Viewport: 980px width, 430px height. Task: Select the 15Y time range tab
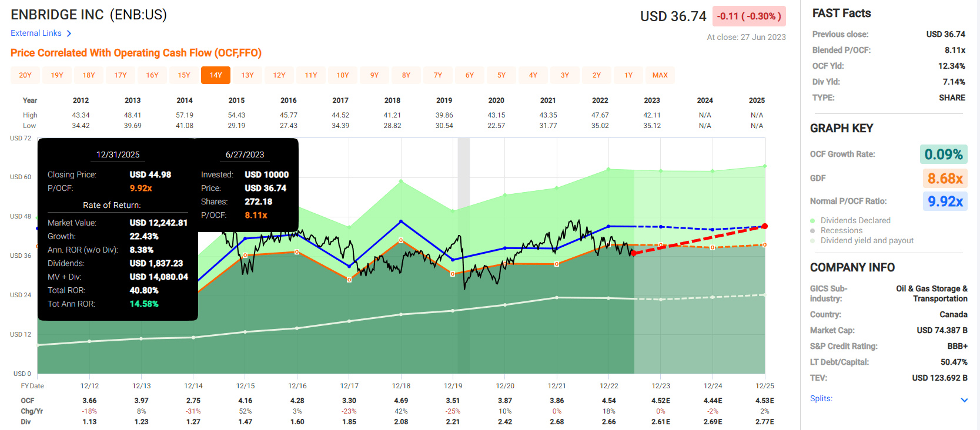pyautogui.click(x=184, y=75)
